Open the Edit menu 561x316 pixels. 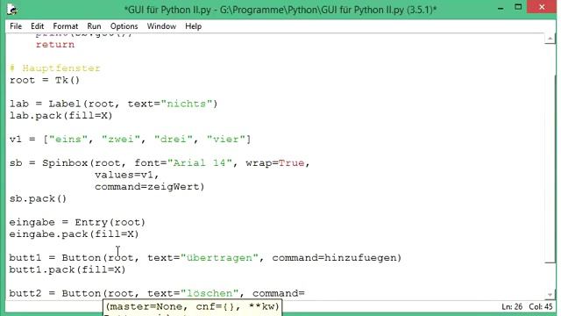[37, 26]
